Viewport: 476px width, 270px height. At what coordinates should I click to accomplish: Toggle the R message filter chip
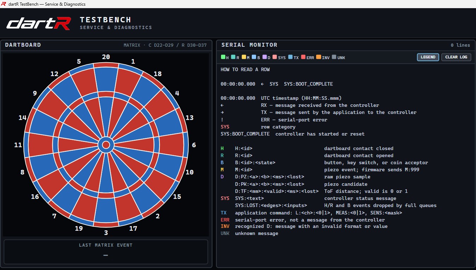click(235, 57)
